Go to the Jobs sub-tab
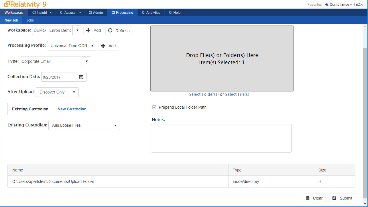 [x=30, y=20]
